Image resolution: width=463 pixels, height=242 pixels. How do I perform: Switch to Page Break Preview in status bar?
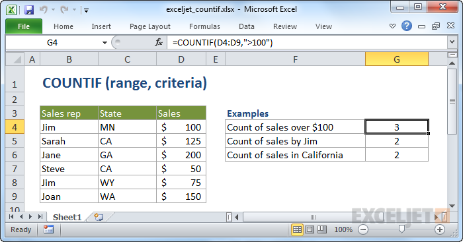[322, 229]
